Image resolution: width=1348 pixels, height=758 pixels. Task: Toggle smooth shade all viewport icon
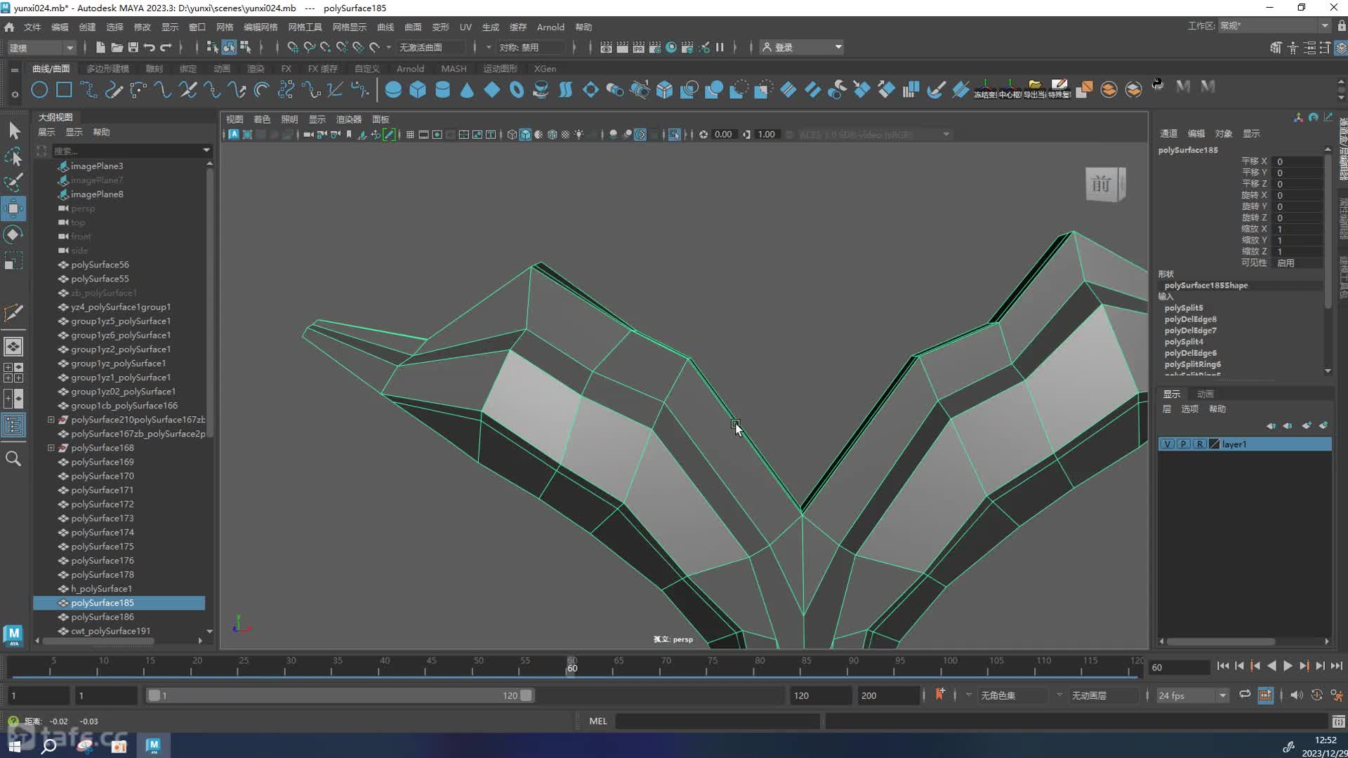tap(525, 135)
